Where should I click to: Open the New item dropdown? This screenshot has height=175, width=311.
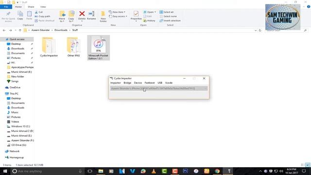[x=117, y=12]
